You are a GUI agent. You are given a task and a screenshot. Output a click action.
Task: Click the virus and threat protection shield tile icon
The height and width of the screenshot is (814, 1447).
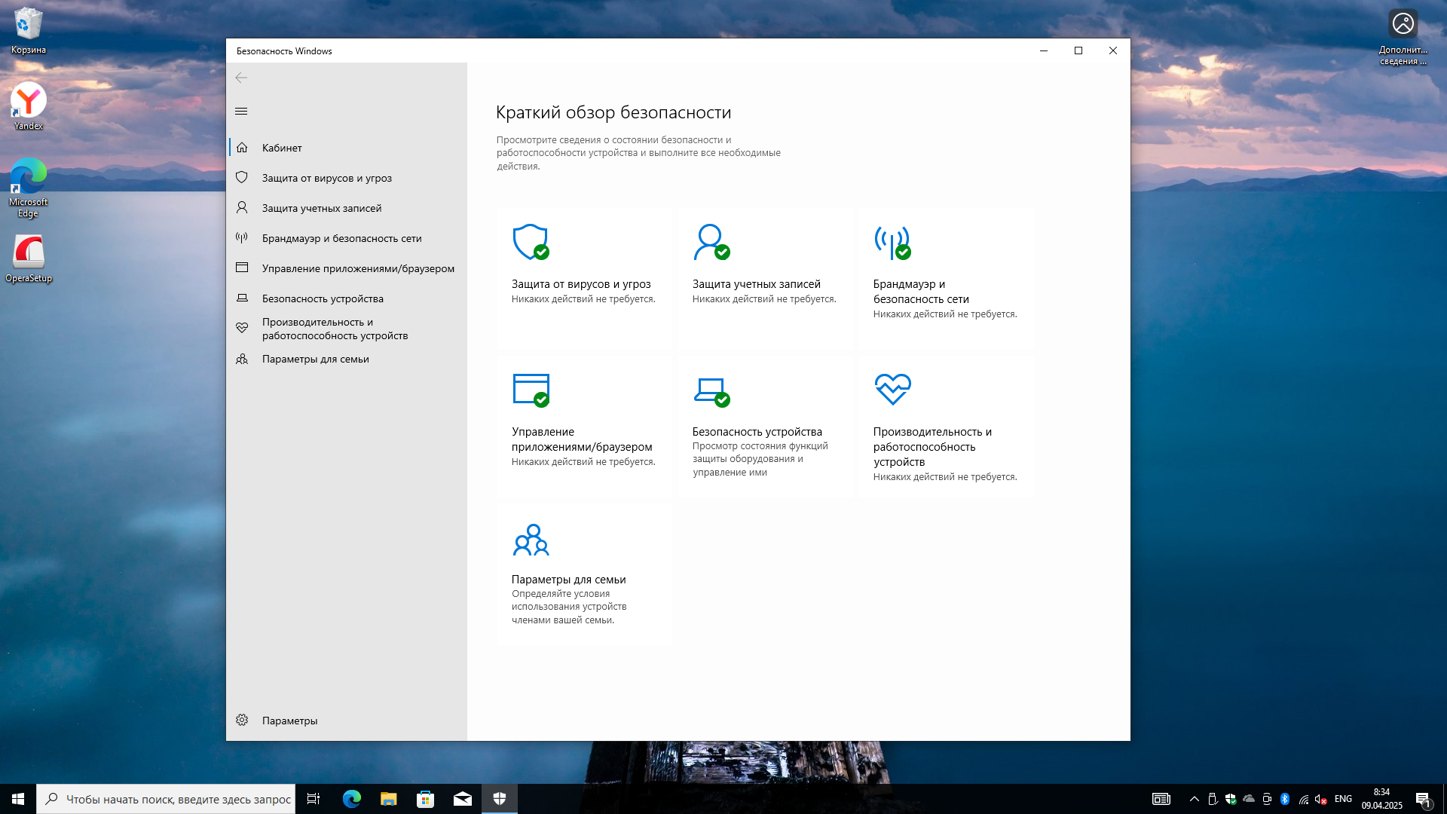pos(531,242)
